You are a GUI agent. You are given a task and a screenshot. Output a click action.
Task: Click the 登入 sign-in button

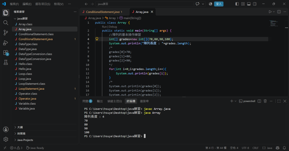point(219,4)
